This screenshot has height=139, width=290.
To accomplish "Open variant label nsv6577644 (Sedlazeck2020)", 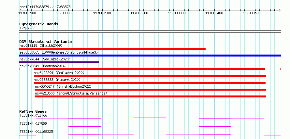I will click(45, 59).
